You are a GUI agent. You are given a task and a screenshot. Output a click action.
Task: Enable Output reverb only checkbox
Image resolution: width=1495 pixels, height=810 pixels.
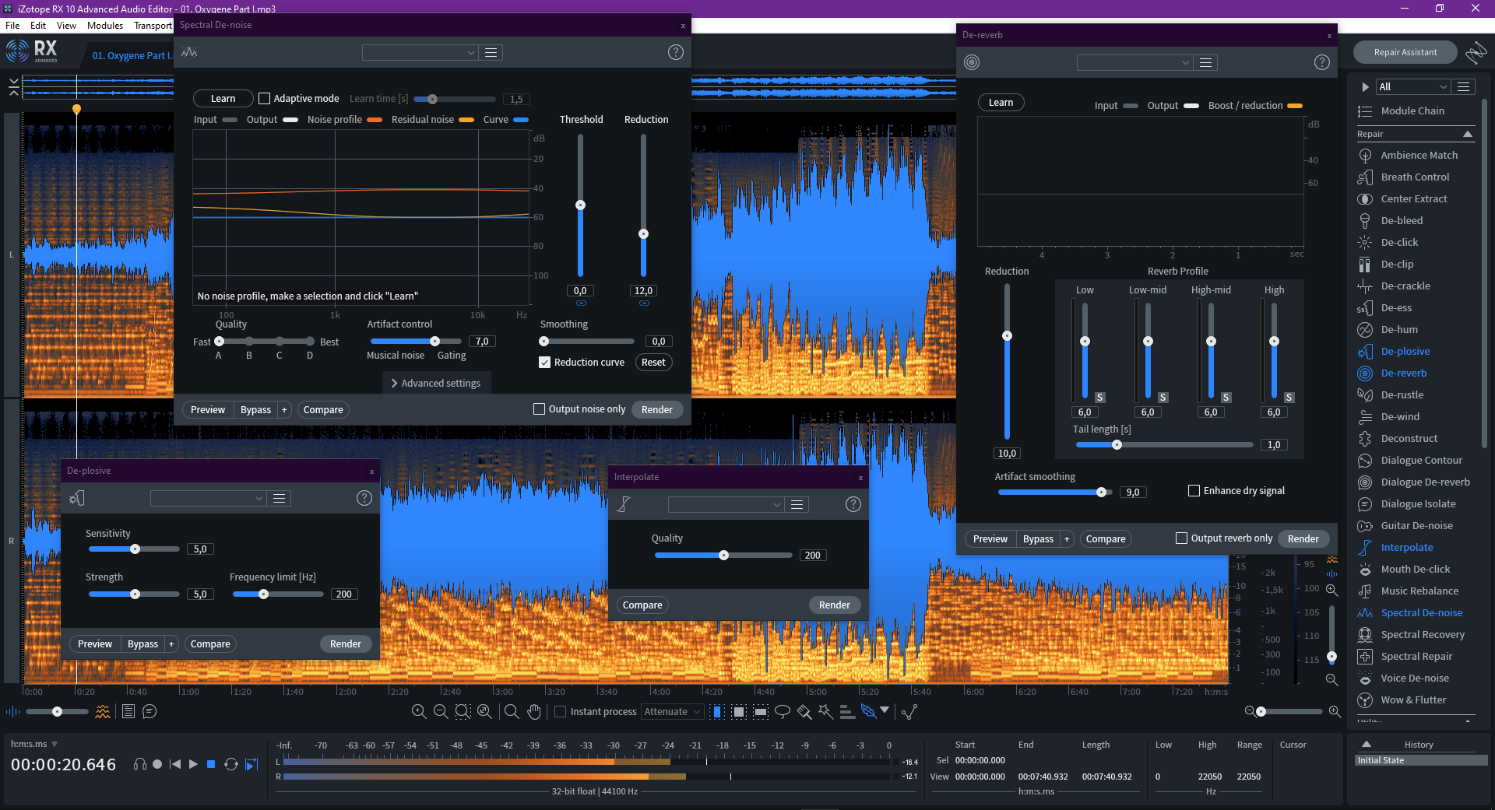click(x=1181, y=538)
